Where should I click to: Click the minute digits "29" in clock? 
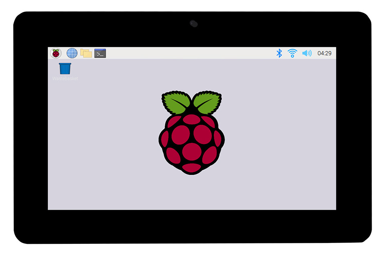click(328, 53)
